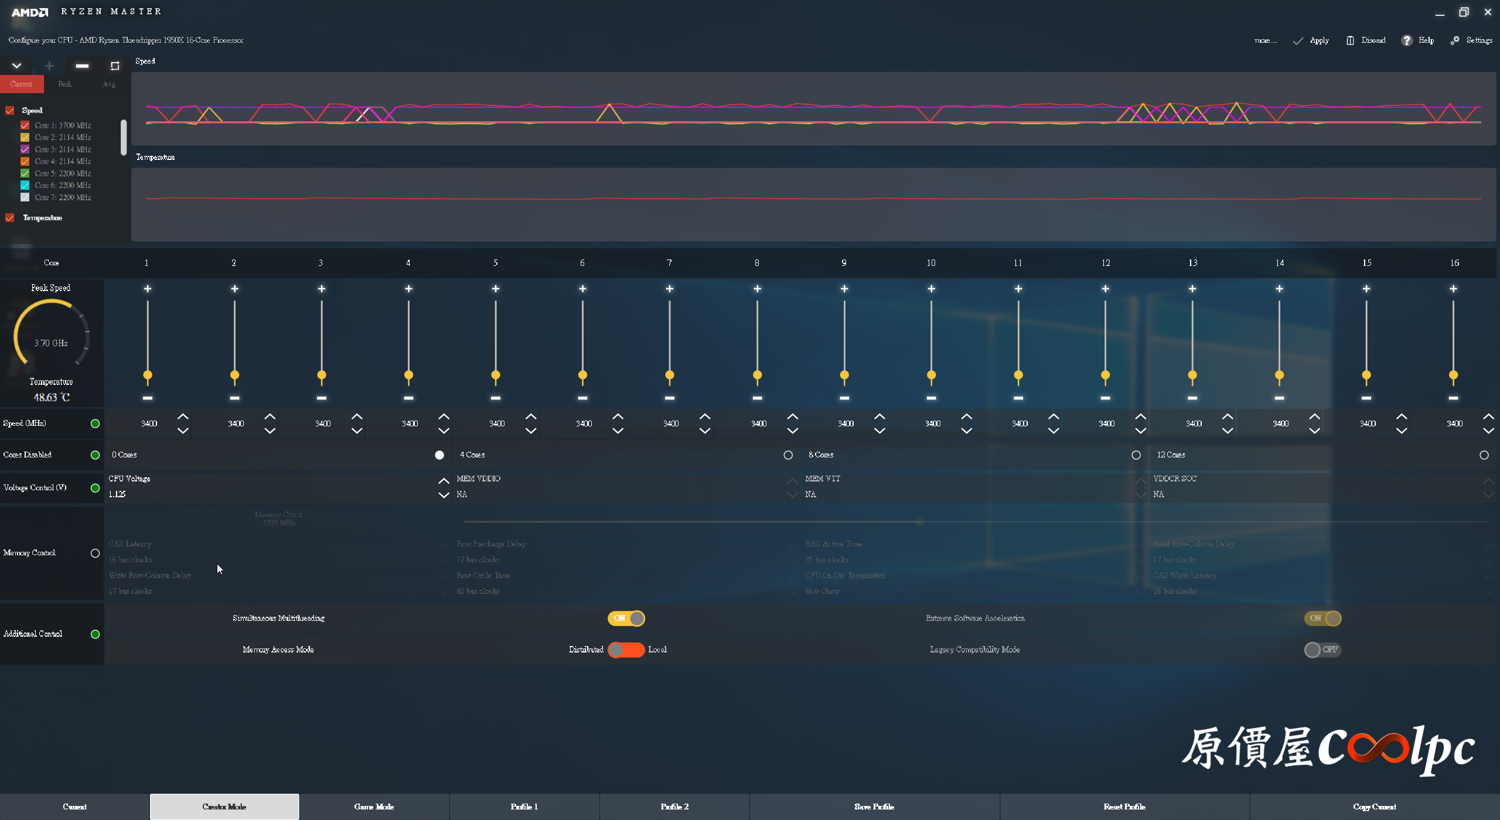Decrease core 11 speed with minus icon

[x=1018, y=398]
